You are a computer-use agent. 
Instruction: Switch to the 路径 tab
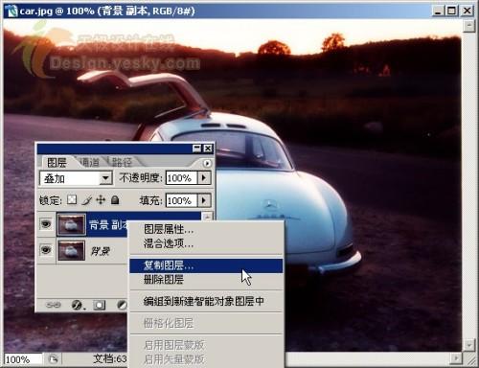pyautogui.click(x=122, y=162)
